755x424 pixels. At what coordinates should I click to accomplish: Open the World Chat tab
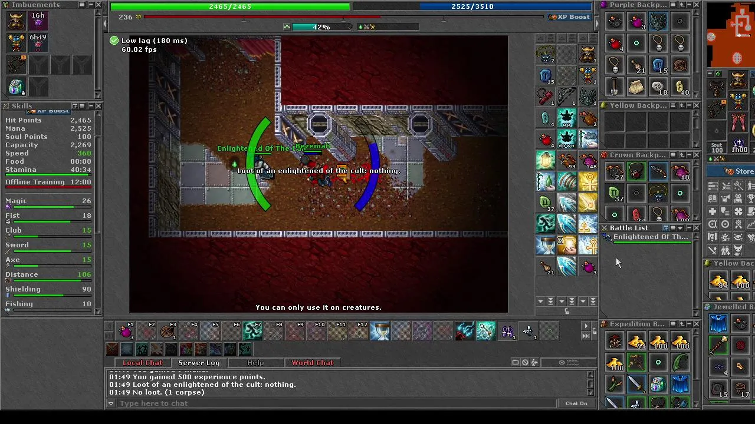313,363
